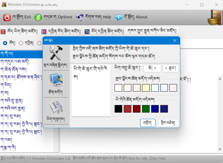Click the Monlam Dictionary title bar icon

[4, 5]
